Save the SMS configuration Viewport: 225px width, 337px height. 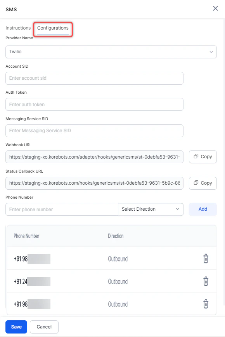(16, 327)
